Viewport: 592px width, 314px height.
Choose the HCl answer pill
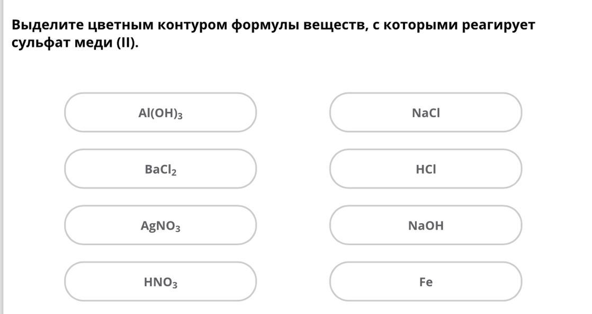pos(426,169)
